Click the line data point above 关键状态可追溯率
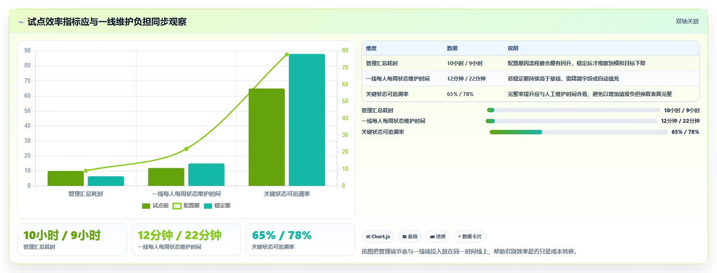717x273 pixels. coord(287,55)
